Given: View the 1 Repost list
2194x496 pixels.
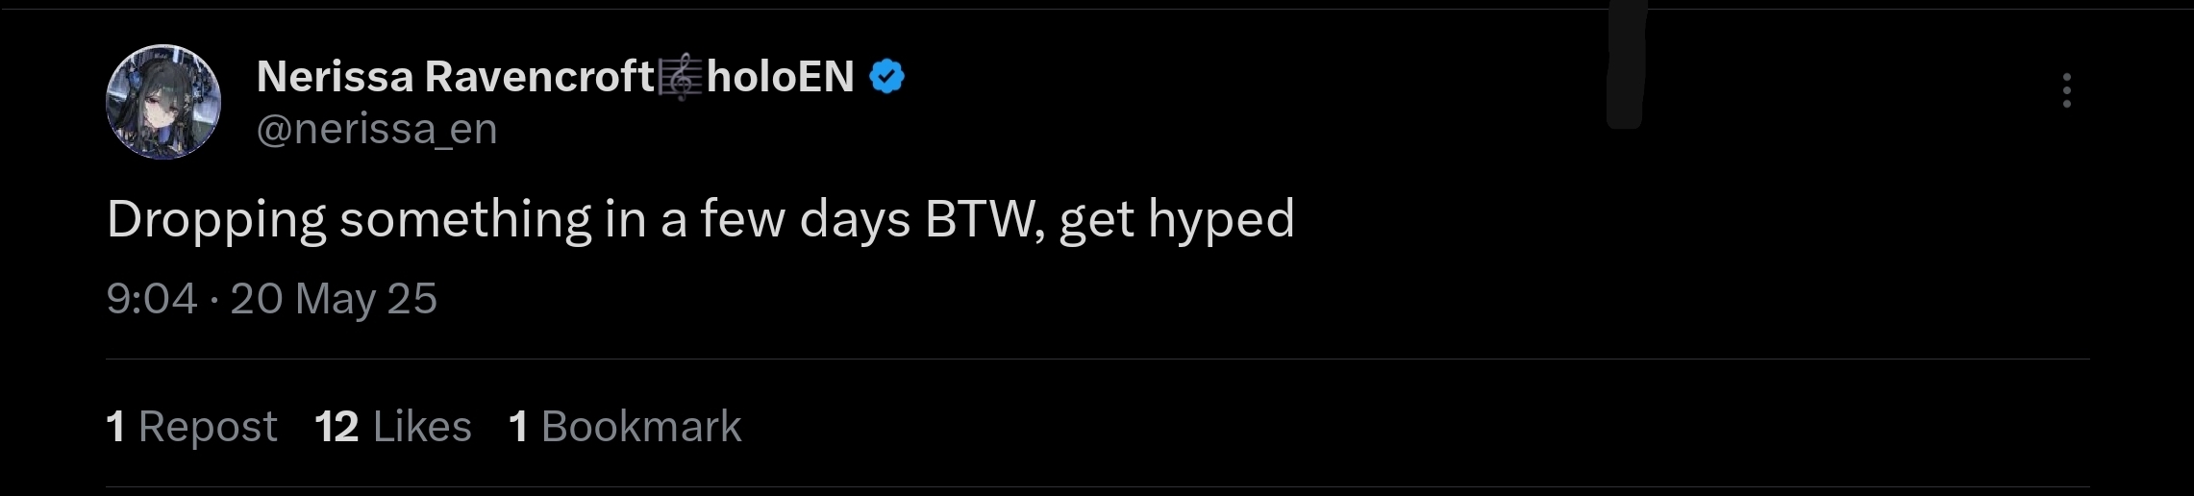Looking at the screenshot, I should 191,426.
